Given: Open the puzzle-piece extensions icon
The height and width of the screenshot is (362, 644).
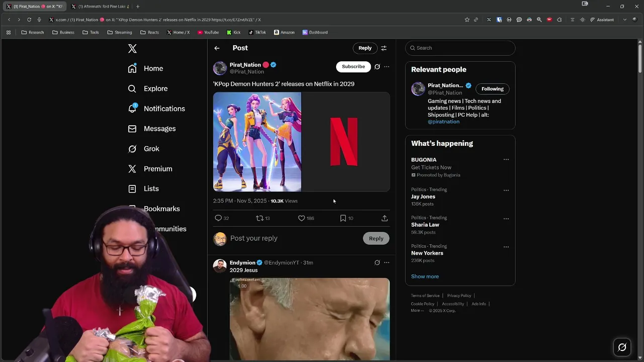Looking at the screenshot, I should click(559, 20).
